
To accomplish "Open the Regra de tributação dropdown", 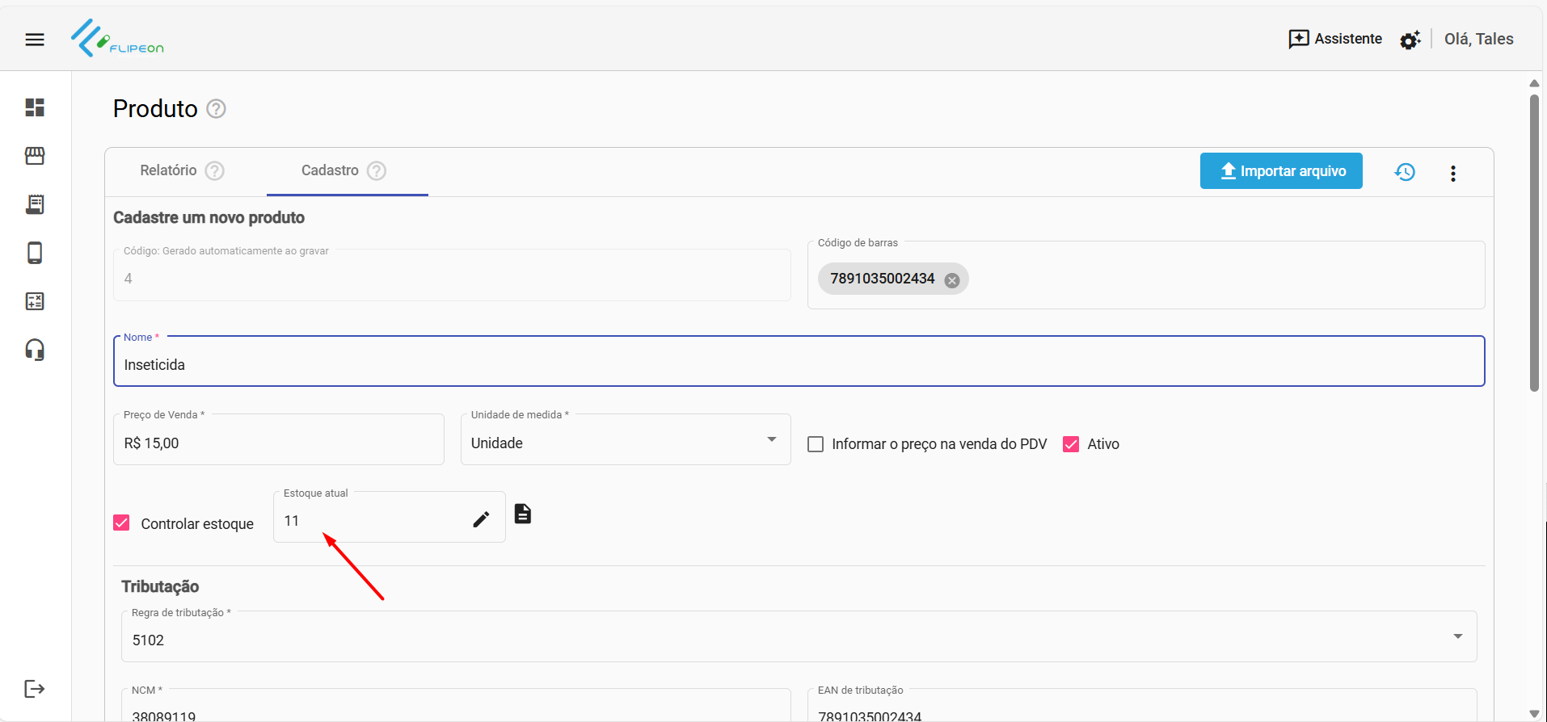I will point(1457,636).
